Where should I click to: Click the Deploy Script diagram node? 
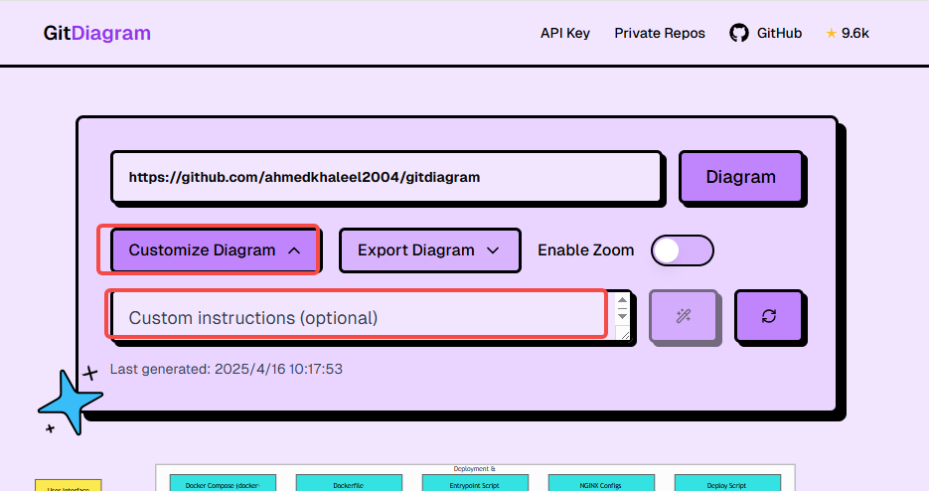point(727,484)
